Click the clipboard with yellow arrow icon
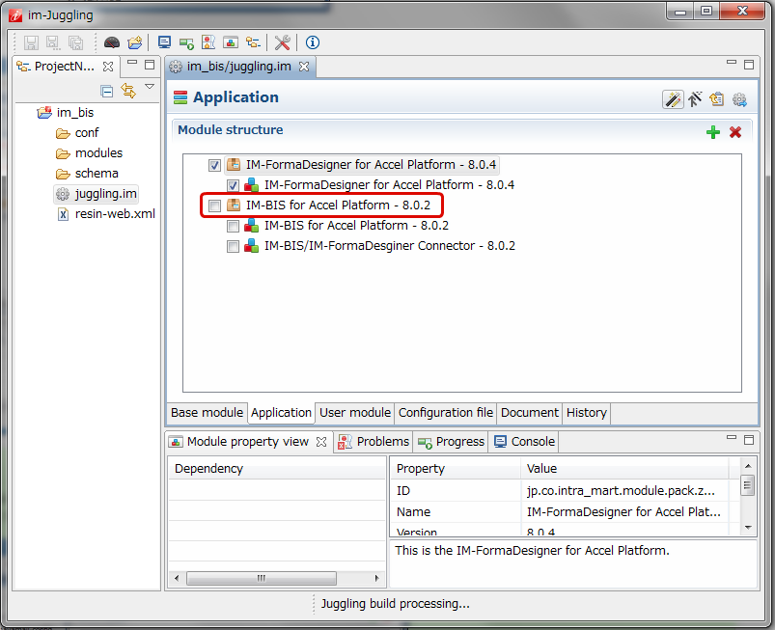 point(717,99)
